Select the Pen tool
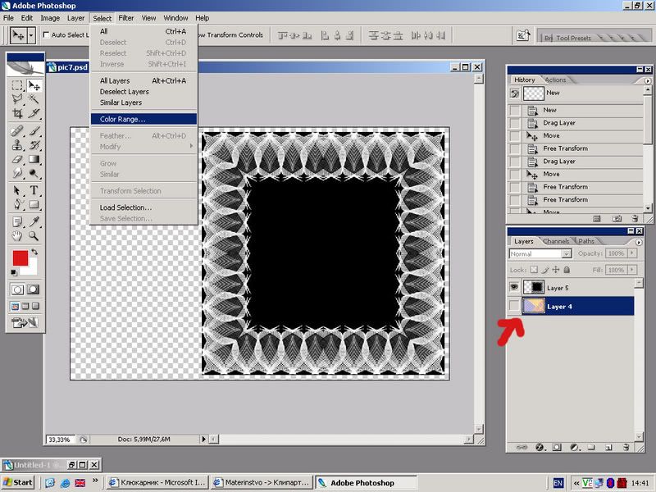This screenshot has width=656, height=492. coord(16,204)
